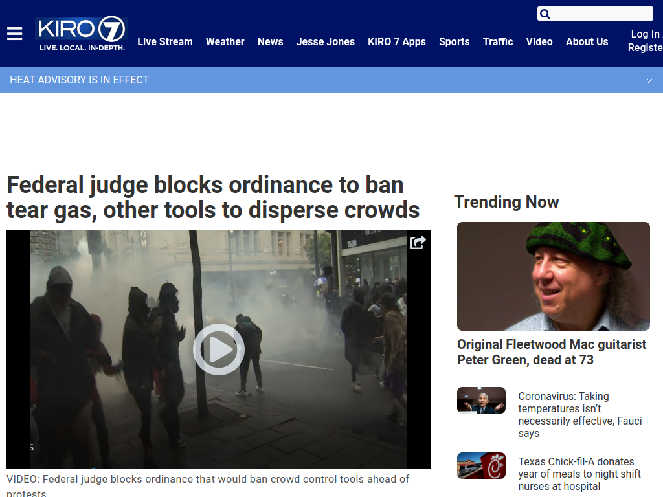Image resolution: width=663 pixels, height=497 pixels.
Task: Open the KIRO 7 Apps page
Action: pos(397,42)
